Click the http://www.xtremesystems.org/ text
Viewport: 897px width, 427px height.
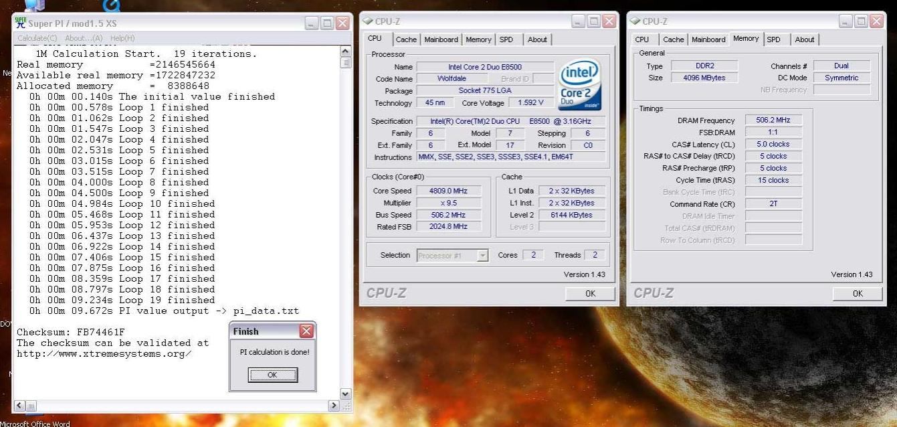point(104,353)
